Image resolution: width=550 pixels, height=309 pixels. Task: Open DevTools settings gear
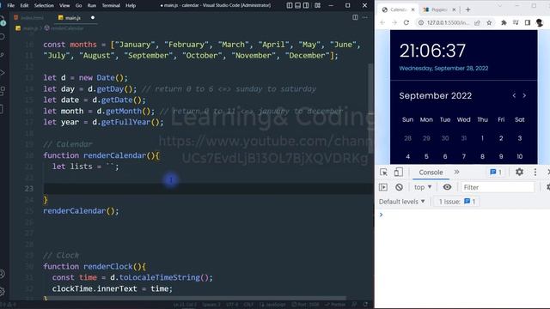519,172
